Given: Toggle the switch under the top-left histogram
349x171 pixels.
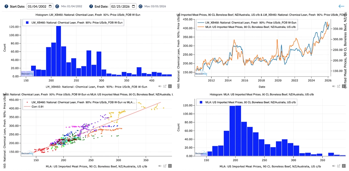Looking at the screenshot, I should point(159,86).
